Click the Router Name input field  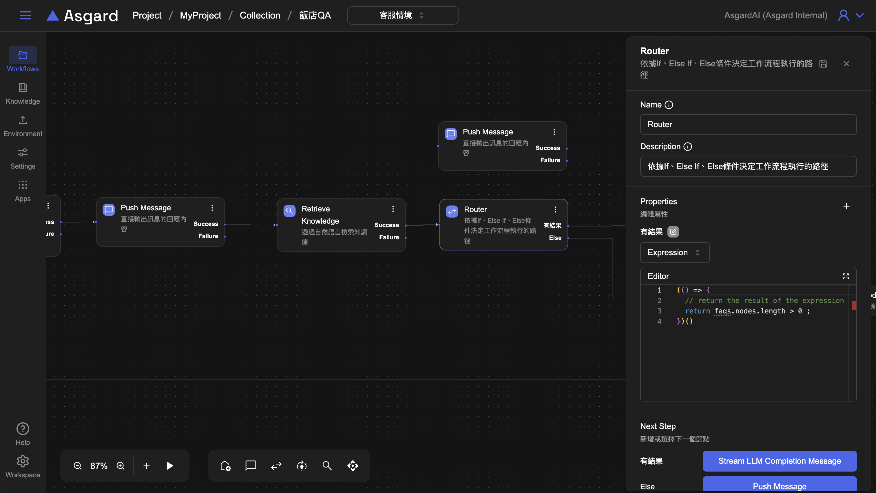tap(748, 125)
